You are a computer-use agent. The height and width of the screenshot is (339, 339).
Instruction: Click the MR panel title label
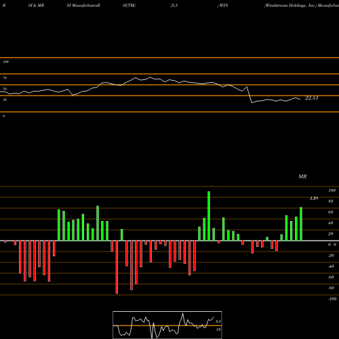pos(302,176)
